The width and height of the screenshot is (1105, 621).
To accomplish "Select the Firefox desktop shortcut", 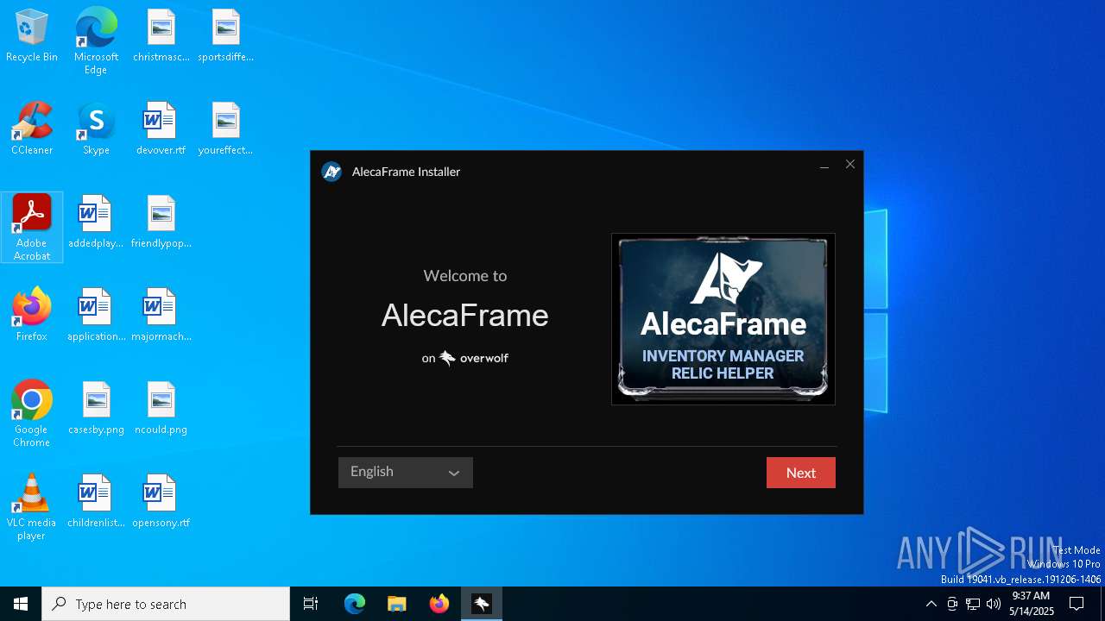I will point(32,316).
